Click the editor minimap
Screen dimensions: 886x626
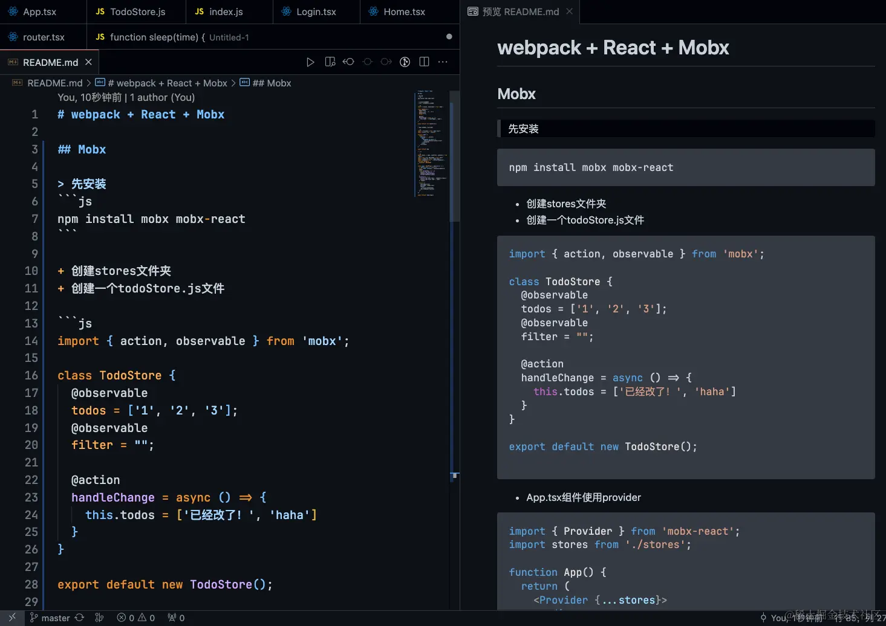tap(432, 143)
